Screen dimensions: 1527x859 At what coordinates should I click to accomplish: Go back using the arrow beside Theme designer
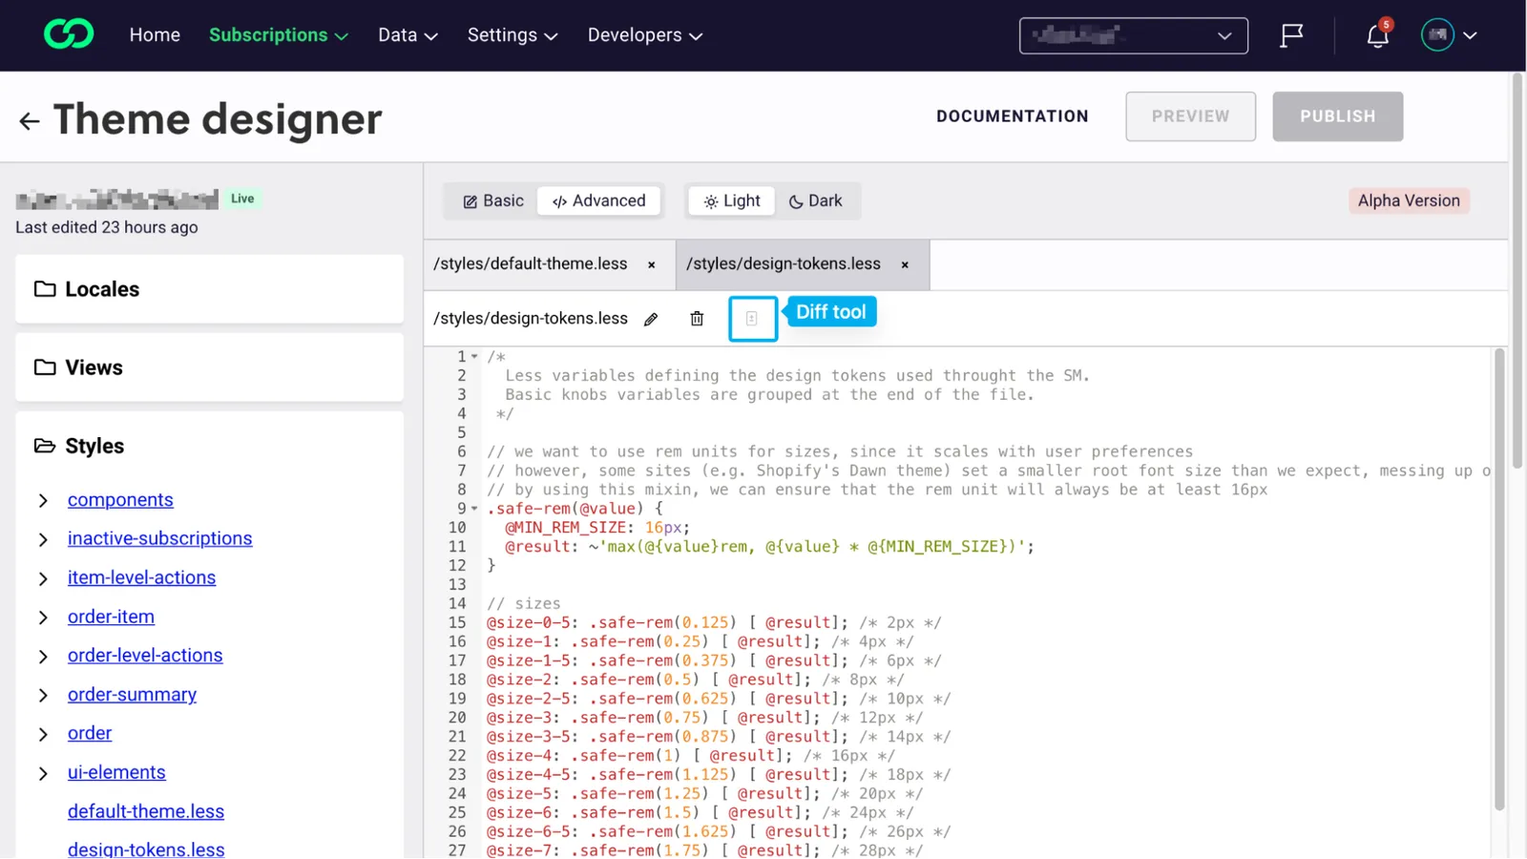click(x=30, y=121)
